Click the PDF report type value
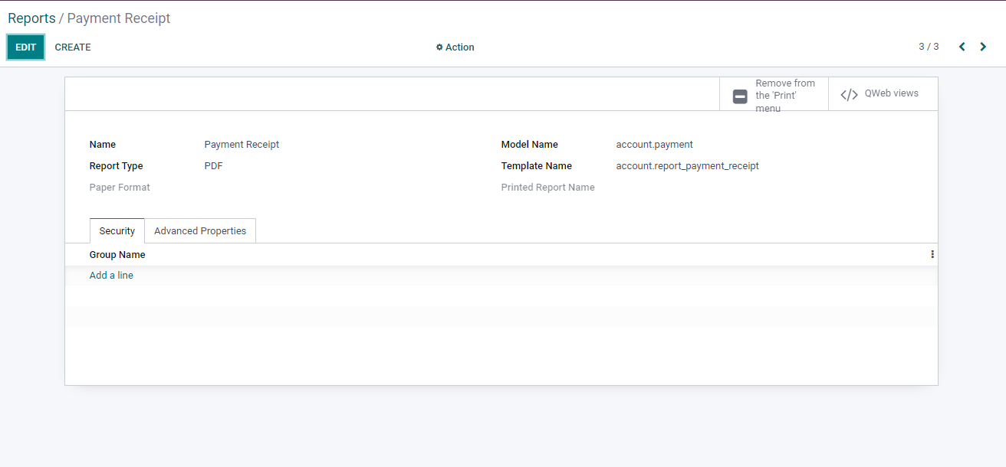The height and width of the screenshot is (467, 1006). 214,166
